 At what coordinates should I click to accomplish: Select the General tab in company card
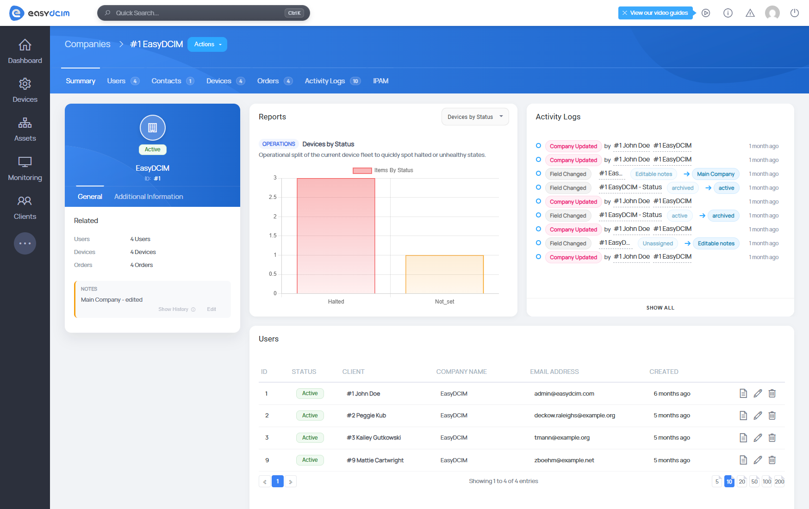(x=90, y=197)
